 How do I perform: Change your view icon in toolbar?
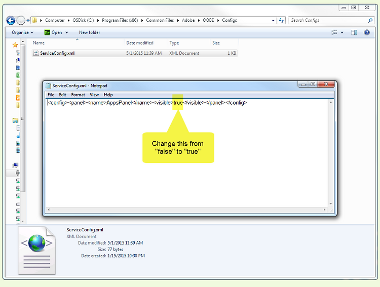[334, 32]
